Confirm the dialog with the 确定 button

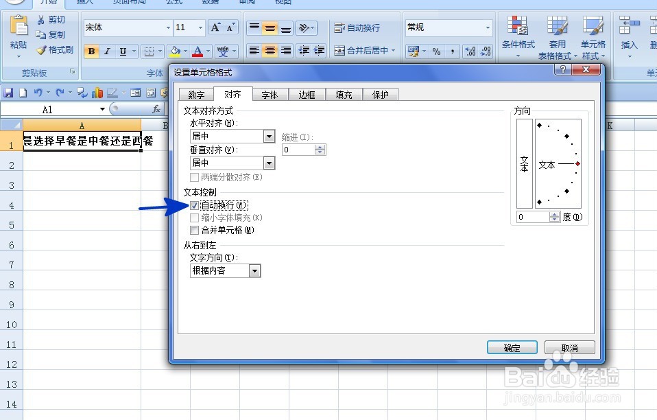[512, 347]
